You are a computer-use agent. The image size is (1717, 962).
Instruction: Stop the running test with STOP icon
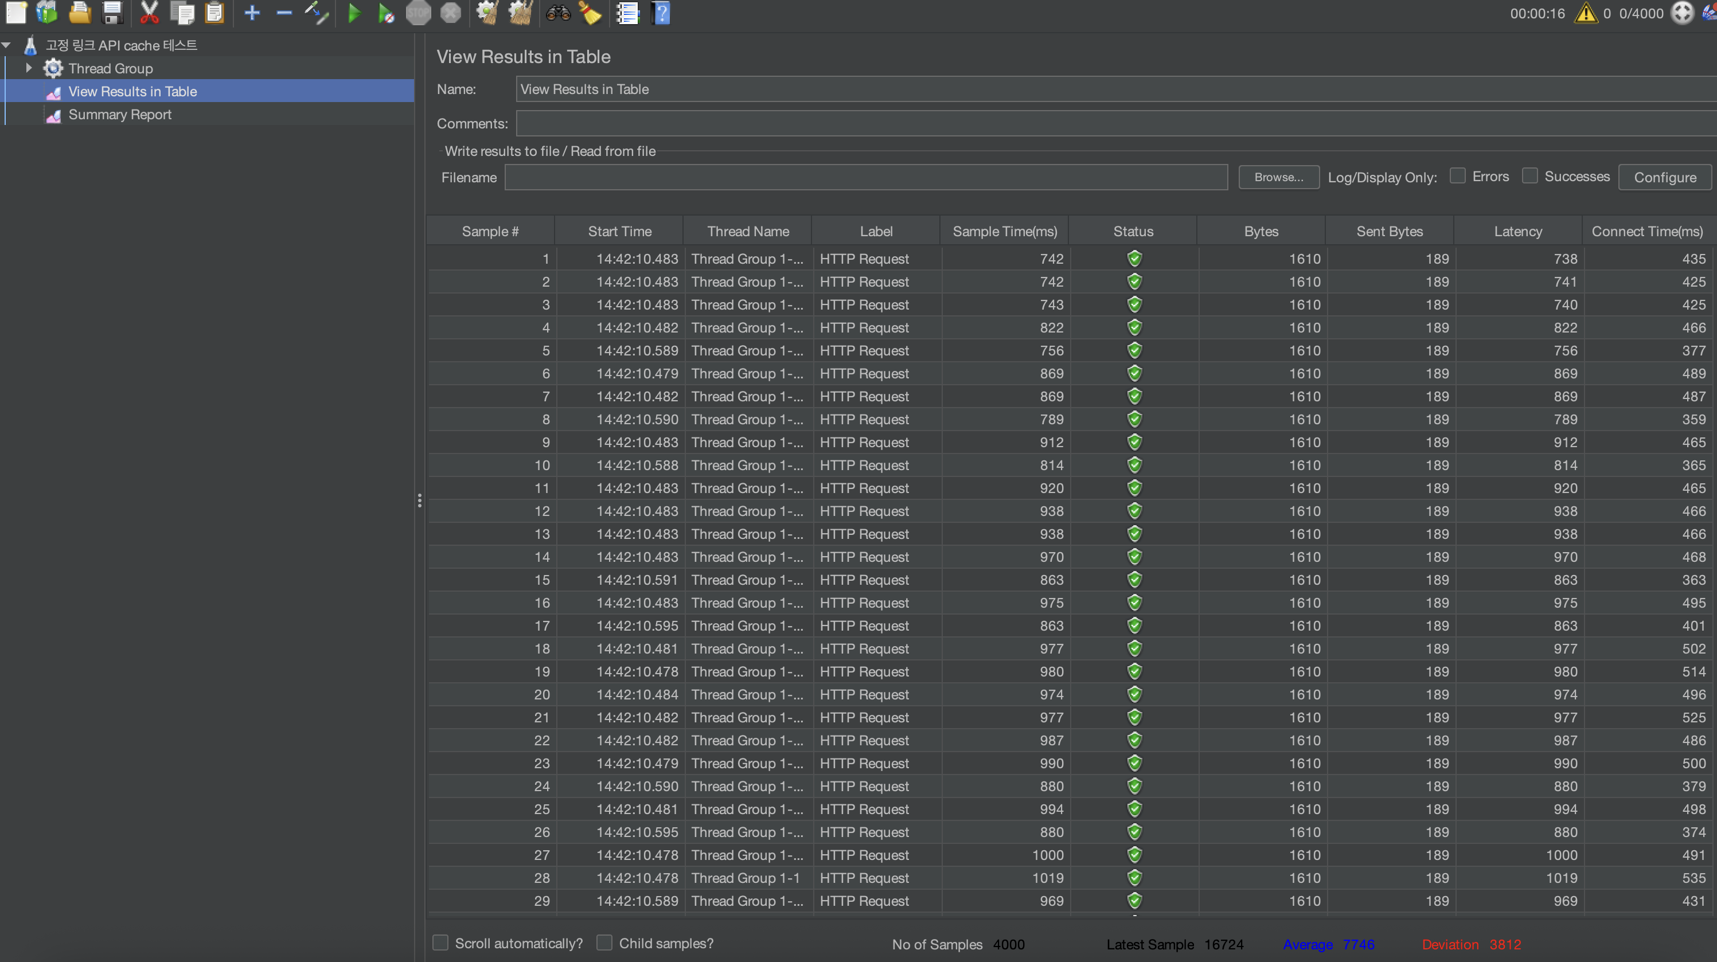point(418,13)
